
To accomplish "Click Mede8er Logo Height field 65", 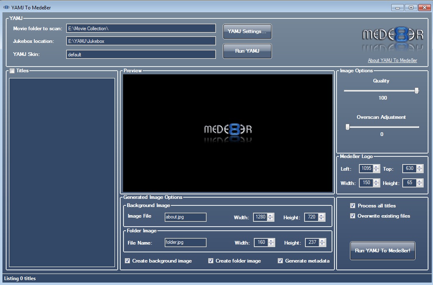I will pos(410,183).
